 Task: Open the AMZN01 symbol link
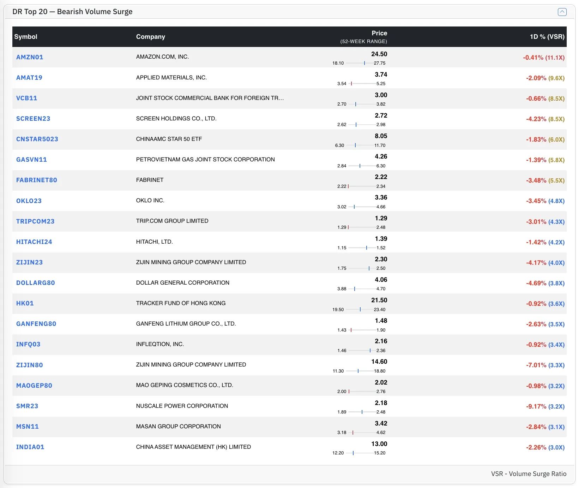30,57
